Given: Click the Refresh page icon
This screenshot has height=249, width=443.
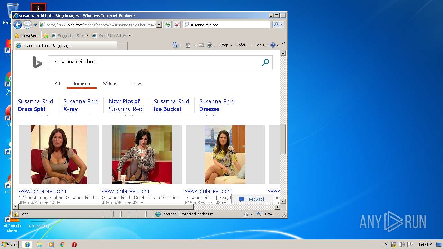Looking at the screenshot, I should point(168,25).
